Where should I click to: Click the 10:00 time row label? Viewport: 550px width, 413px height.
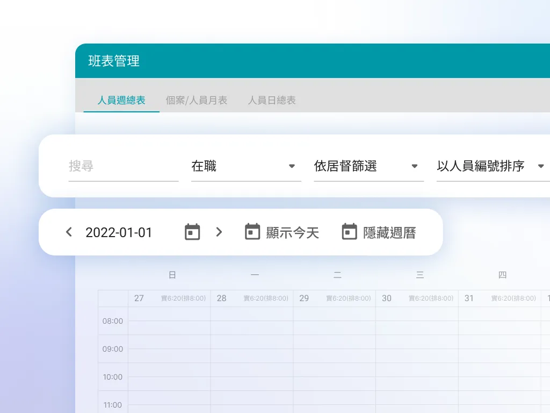click(x=113, y=377)
